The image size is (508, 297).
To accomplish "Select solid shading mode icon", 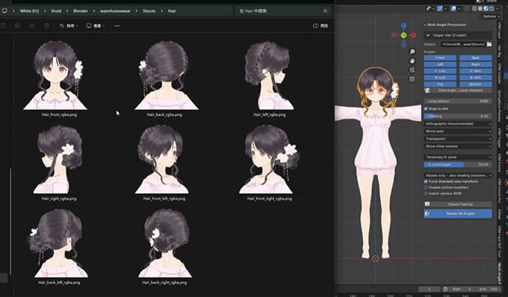I will tap(480, 9).
